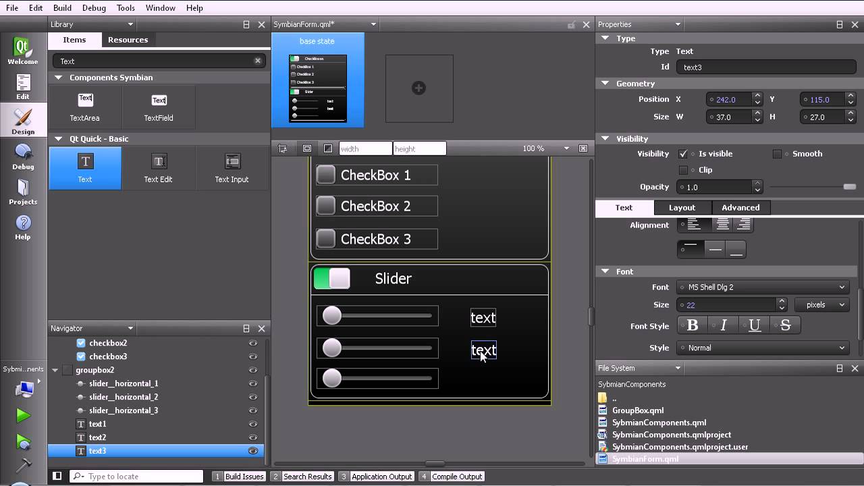Collapse the Font properties section

pos(605,271)
